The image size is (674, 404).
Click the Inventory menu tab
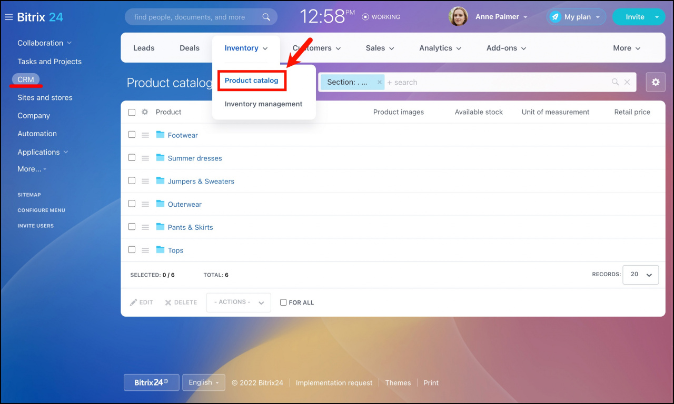[246, 48]
